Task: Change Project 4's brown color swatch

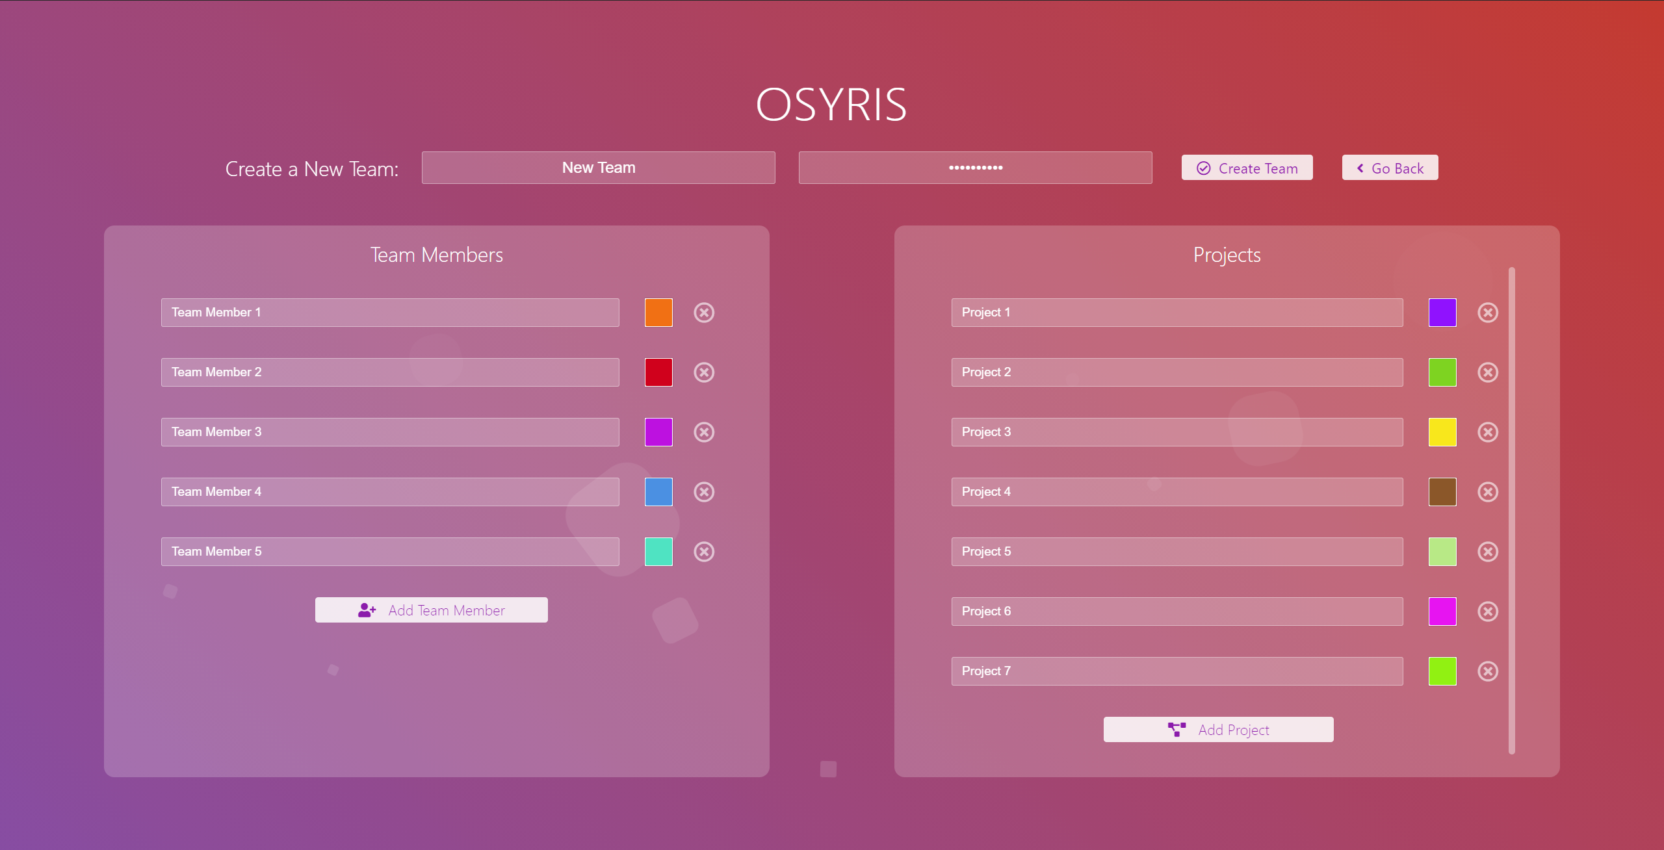Action: point(1442,492)
